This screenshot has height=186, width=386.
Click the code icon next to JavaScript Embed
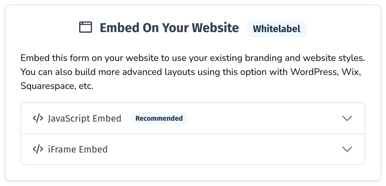38,118
